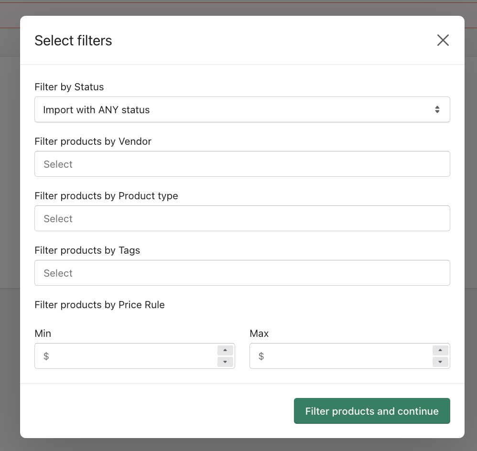Expand the Product type select field
The height and width of the screenshot is (451, 477).
(242, 219)
